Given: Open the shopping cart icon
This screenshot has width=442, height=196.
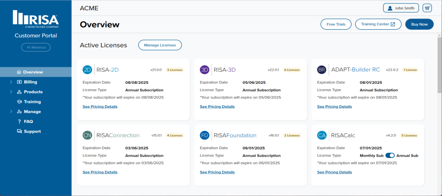Looking at the screenshot, I should [x=427, y=8].
